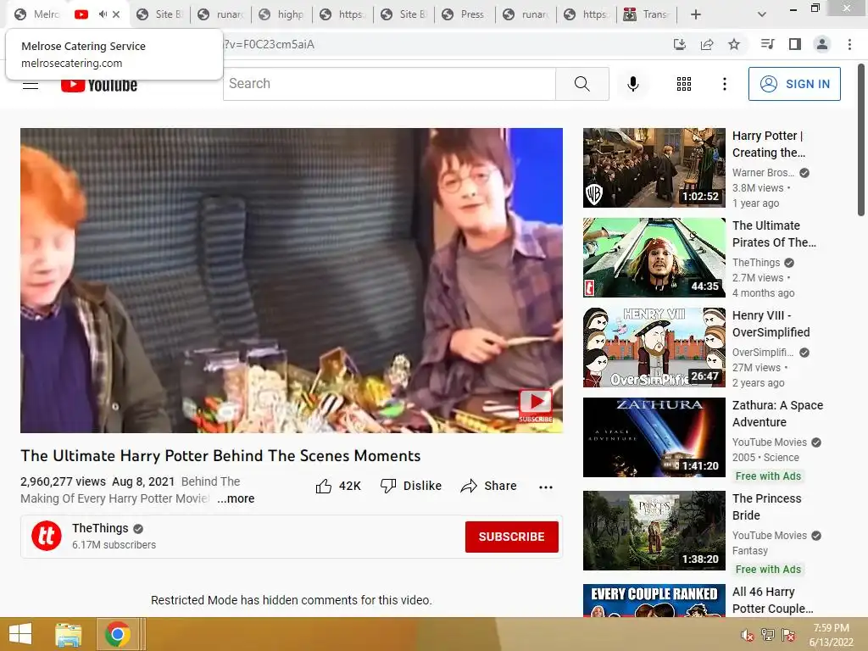Click the main video player
The width and height of the screenshot is (868, 651).
point(292,280)
